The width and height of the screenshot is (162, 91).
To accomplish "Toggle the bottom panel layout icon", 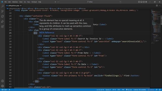I will pyautogui.click(x=141, y=2).
